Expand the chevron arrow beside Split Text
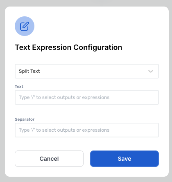172x182 pixels. pyautogui.click(x=151, y=71)
